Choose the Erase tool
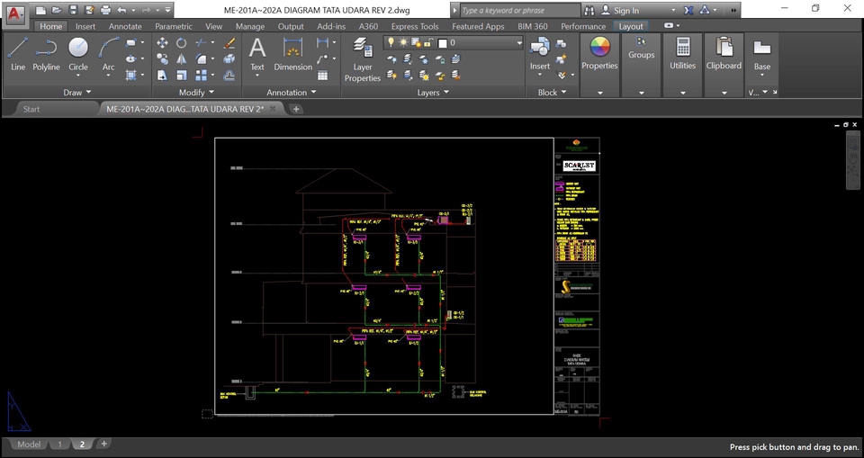 pyautogui.click(x=229, y=42)
